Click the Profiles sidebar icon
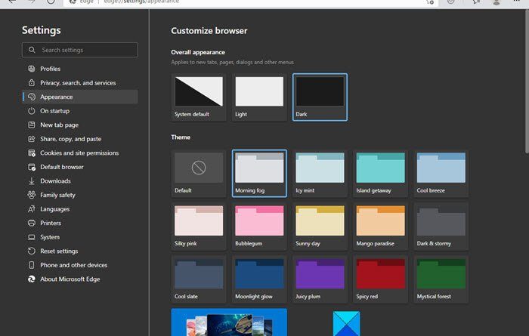529x336 pixels. pos(32,69)
